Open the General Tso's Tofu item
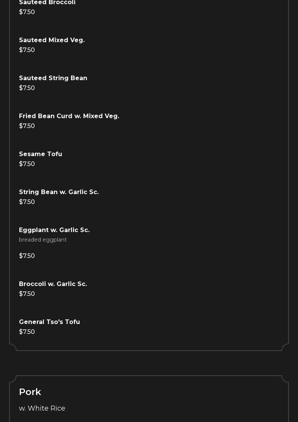Image resolution: width=298 pixels, height=422 pixels. pos(49,322)
